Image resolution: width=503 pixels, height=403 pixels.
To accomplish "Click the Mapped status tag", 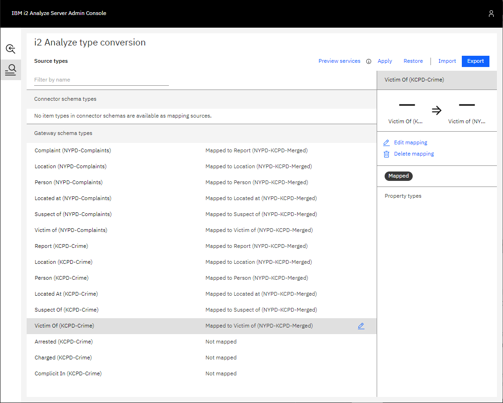I will 398,176.
